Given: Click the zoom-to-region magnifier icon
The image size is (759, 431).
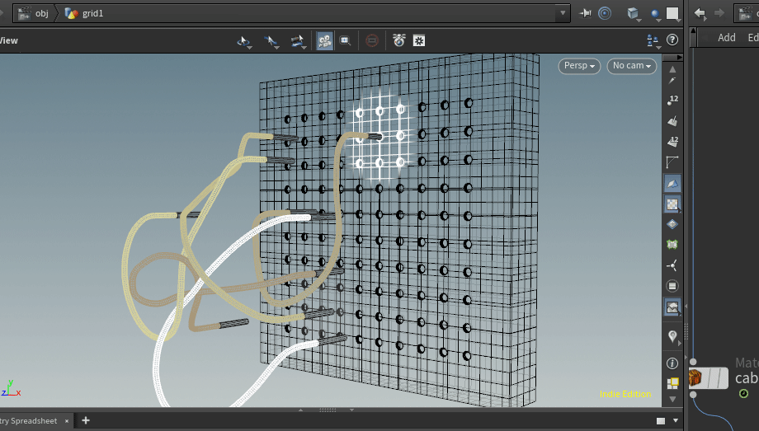Looking at the screenshot, I should [x=345, y=40].
